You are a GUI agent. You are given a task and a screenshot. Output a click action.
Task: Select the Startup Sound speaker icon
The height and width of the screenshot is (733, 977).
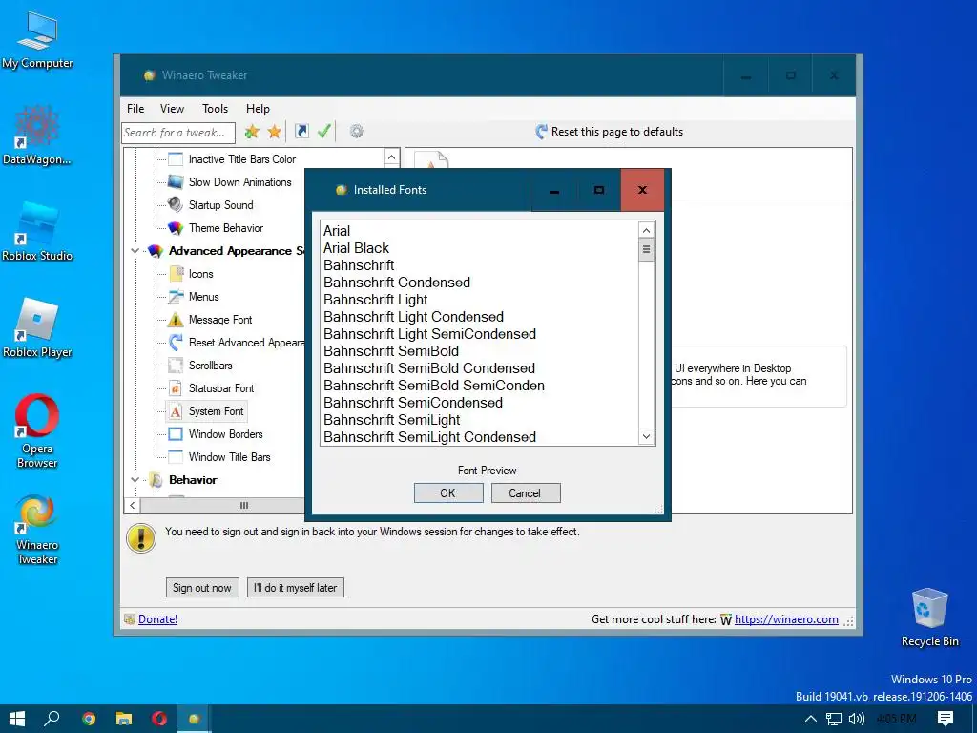tap(176, 204)
